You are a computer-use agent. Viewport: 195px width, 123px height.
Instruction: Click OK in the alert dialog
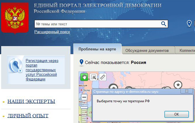tap(176, 114)
